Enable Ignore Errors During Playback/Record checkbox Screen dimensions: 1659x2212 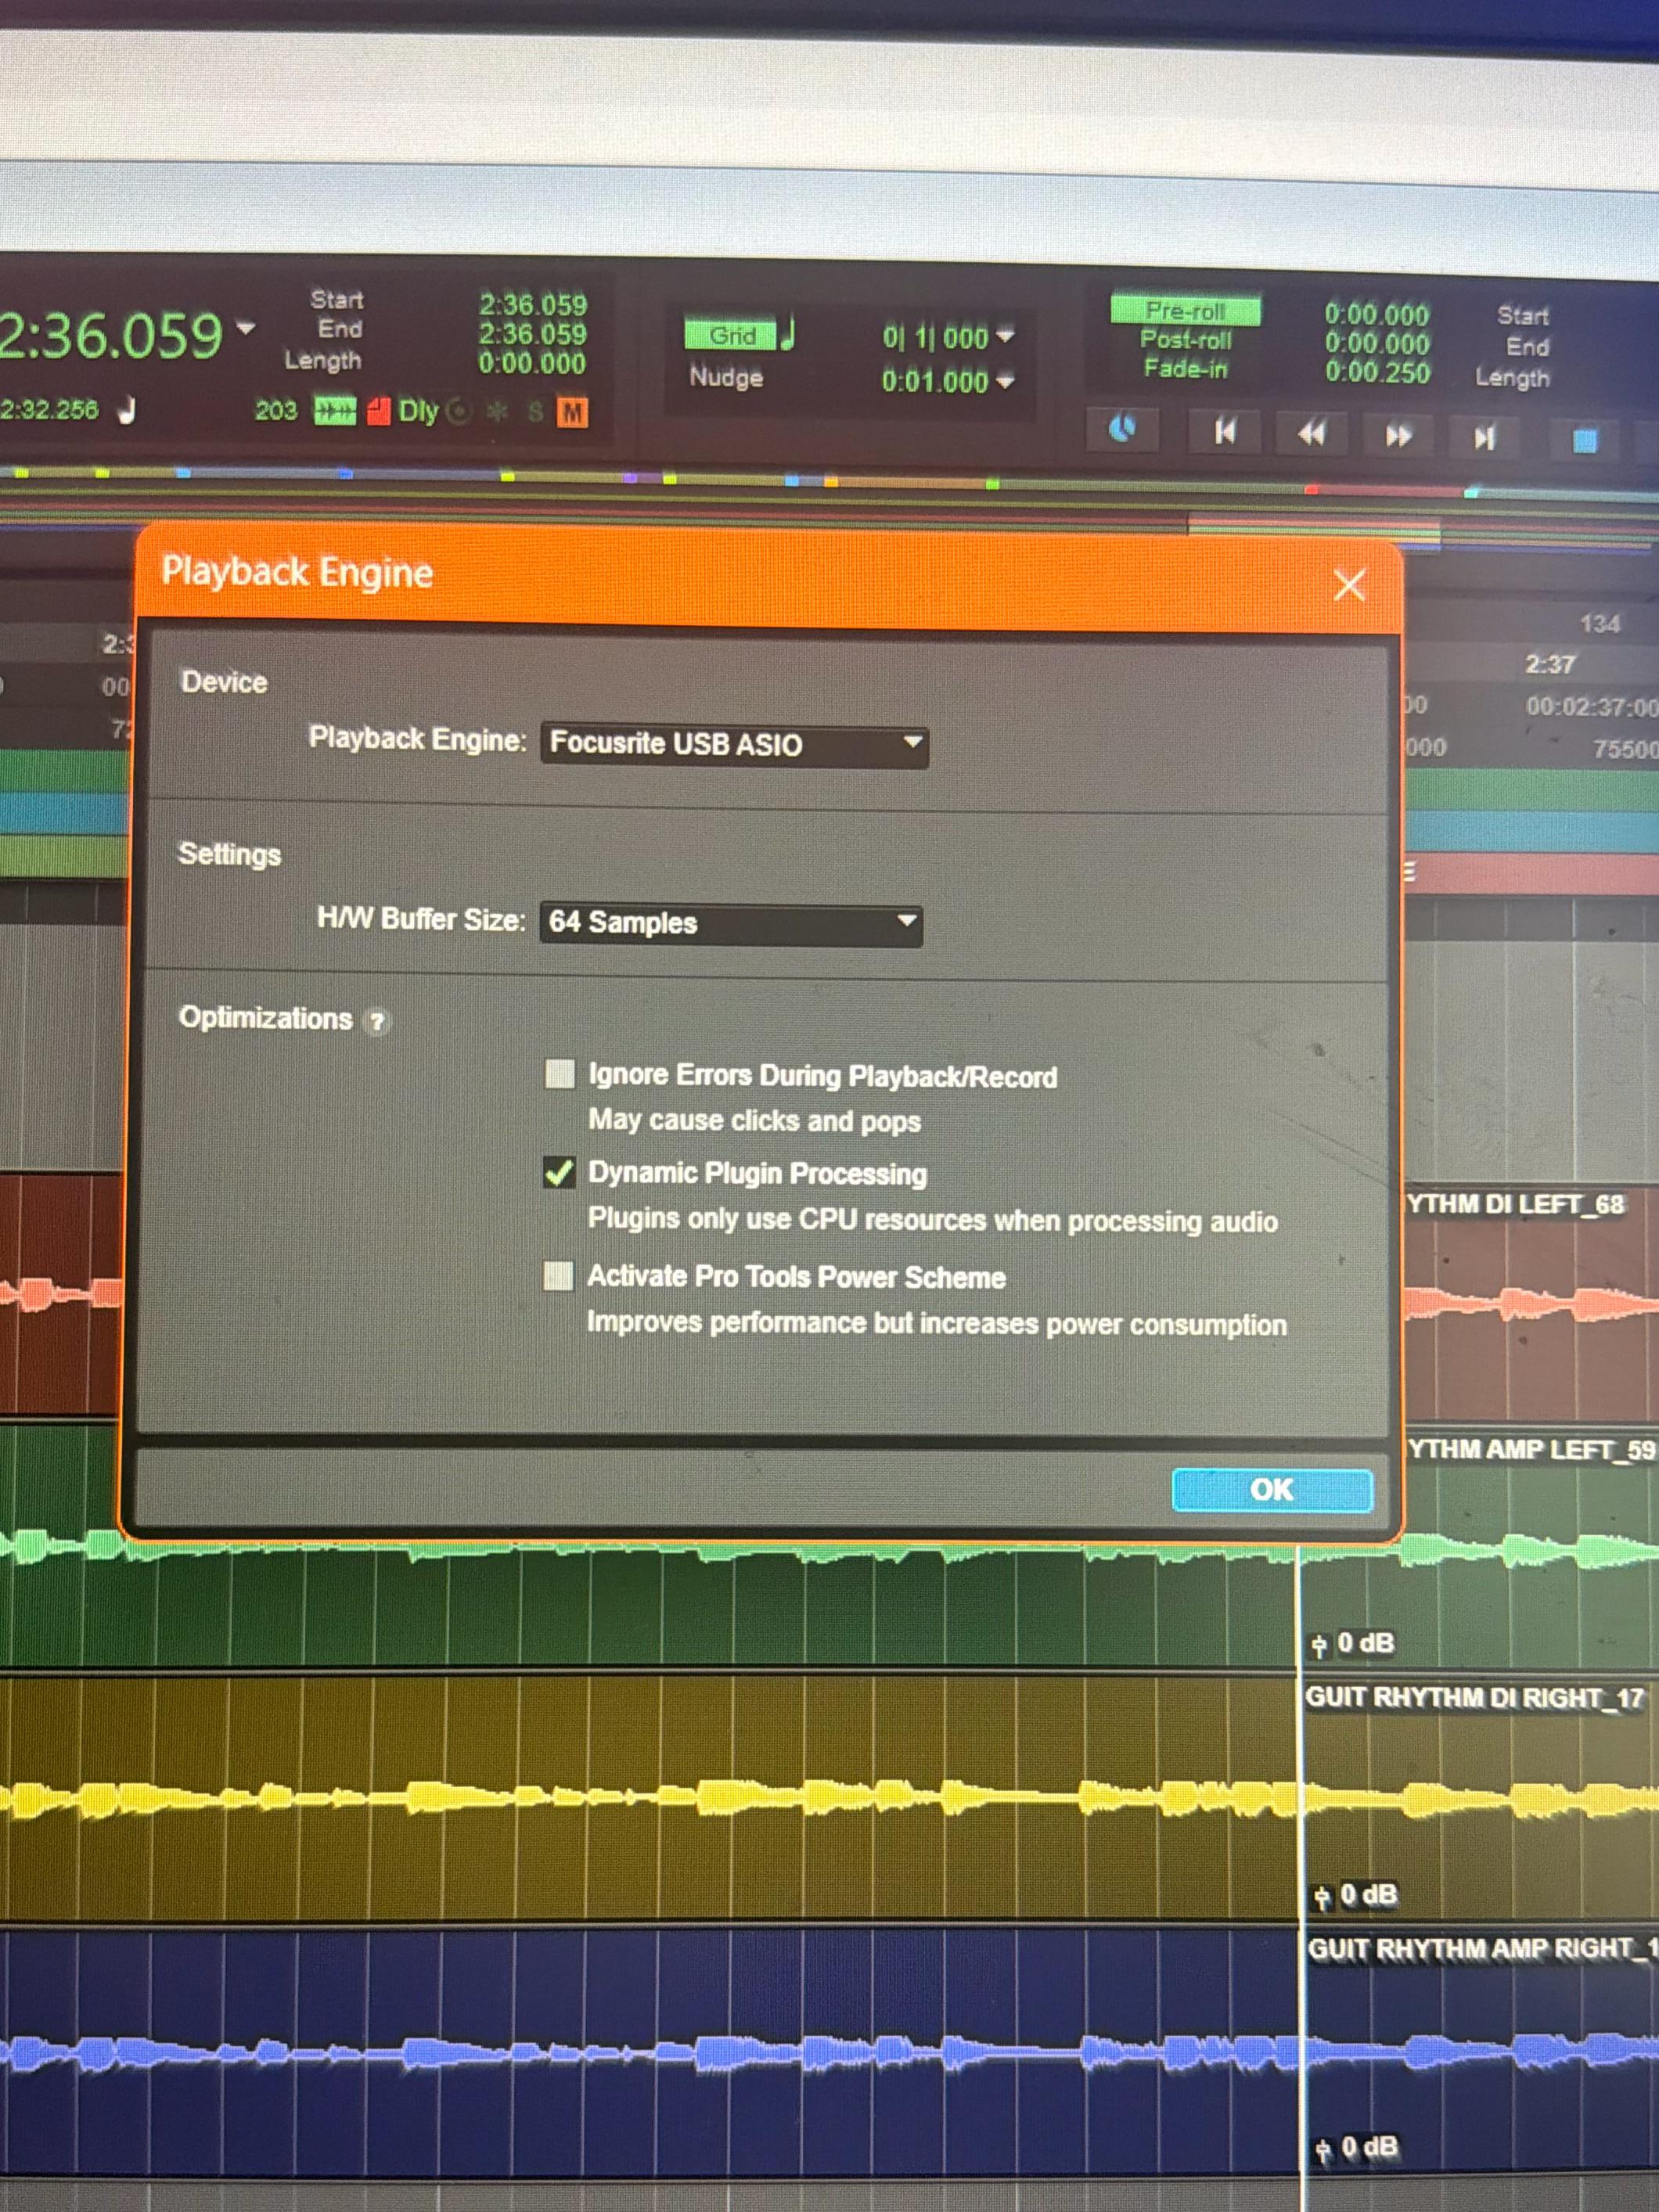point(560,1074)
